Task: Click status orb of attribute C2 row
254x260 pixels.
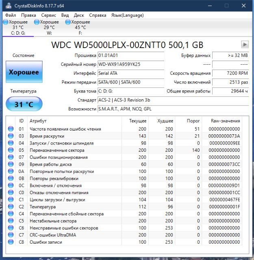Action: point(11,207)
